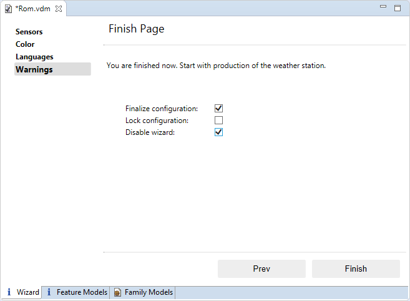Select the Languages wizard page
This screenshot has height=301, width=410.
[x=34, y=57]
